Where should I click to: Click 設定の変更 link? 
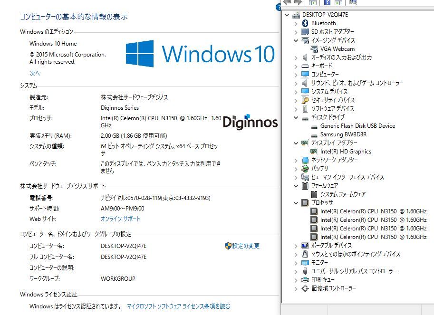tap(245, 246)
